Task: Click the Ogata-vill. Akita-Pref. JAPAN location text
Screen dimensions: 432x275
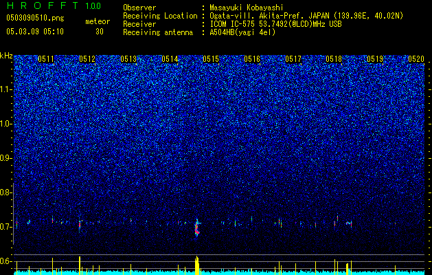Action: coord(306,16)
